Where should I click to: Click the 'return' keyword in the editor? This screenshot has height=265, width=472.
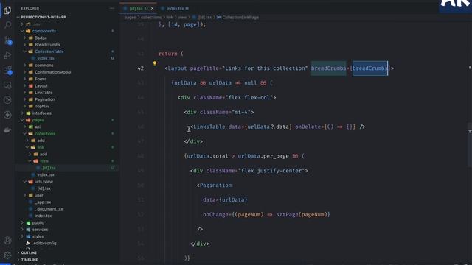[168, 54]
